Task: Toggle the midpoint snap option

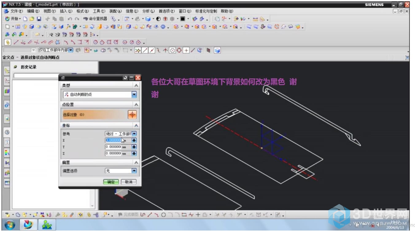Action: tap(152, 50)
